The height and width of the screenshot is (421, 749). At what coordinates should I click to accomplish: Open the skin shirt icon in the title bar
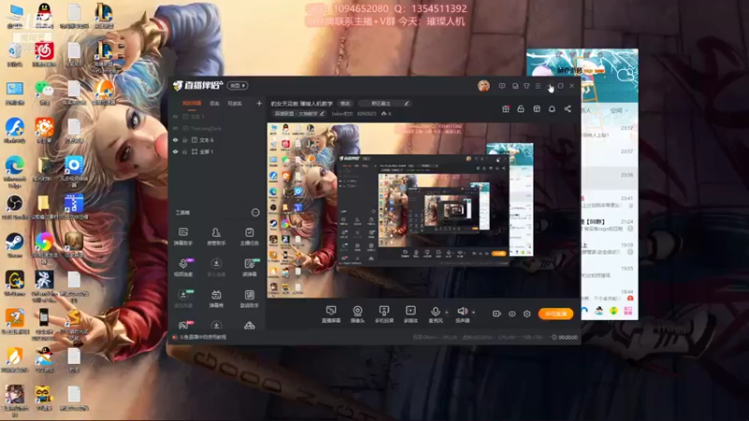pyautogui.click(x=526, y=86)
